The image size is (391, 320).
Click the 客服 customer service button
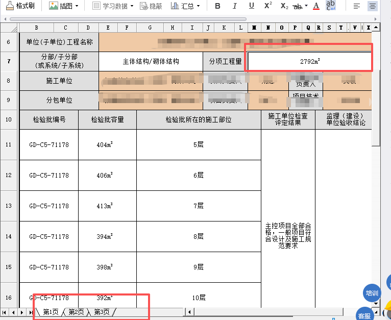point(364,315)
